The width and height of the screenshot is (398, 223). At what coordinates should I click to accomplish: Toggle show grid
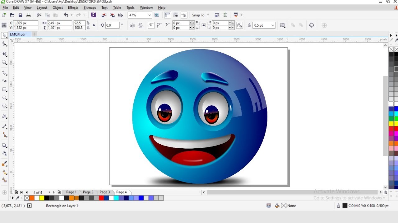click(176, 15)
